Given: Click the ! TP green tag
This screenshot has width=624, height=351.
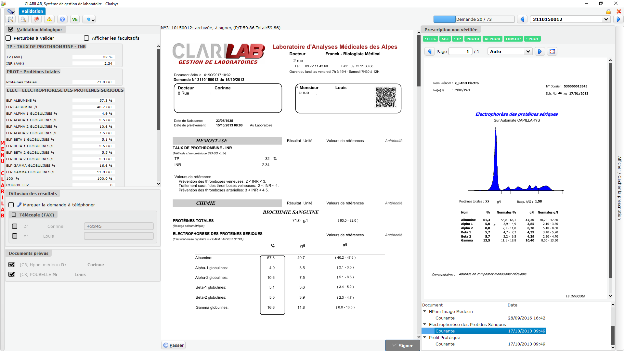Looking at the screenshot, I should click(x=458, y=39).
